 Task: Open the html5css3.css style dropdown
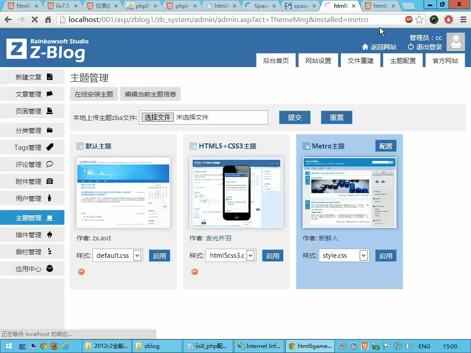(x=231, y=256)
